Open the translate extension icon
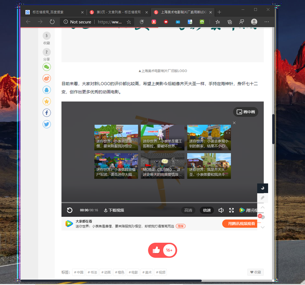 (x=190, y=22)
